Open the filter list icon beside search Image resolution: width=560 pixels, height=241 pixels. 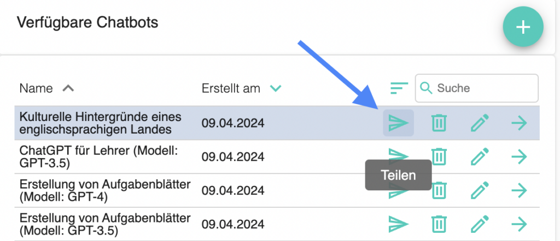399,88
